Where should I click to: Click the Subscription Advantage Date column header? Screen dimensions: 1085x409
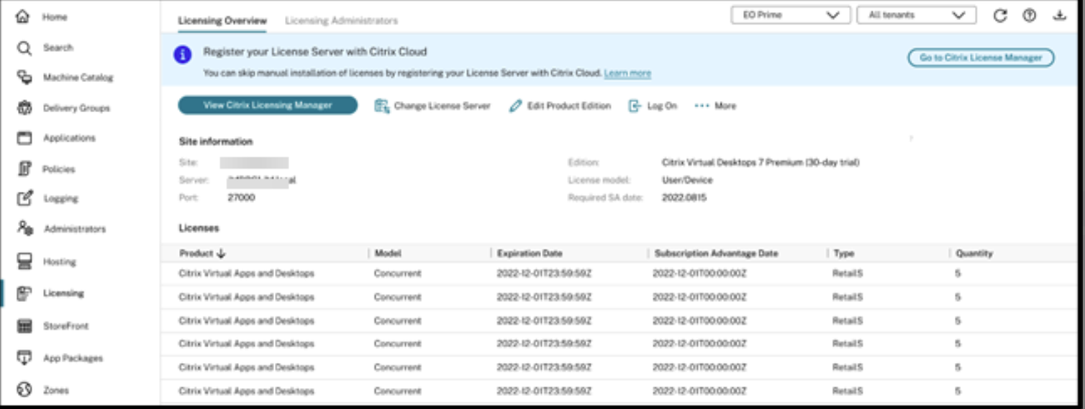(716, 254)
